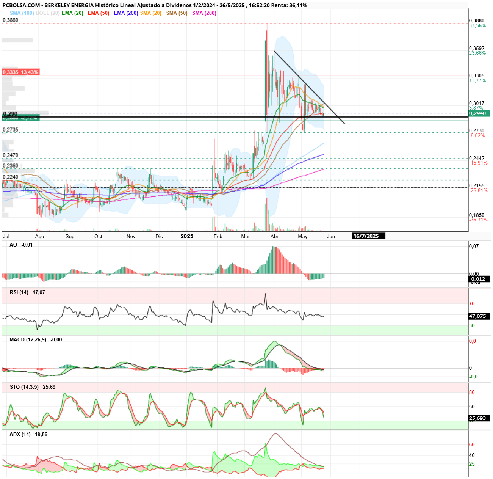The image size is (493, 479).
Task: Click the AO indicator panel title
Action: coord(13,245)
